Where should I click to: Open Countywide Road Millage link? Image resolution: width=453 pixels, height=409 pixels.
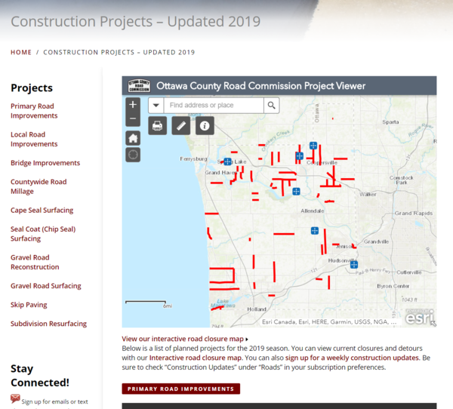click(x=39, y=186)
